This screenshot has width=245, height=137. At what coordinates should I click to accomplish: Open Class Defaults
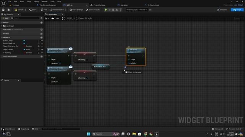(x=93, y=10)
